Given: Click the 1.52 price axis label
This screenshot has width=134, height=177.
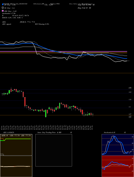Looking at the screenshot, I should tap(130, 99).
